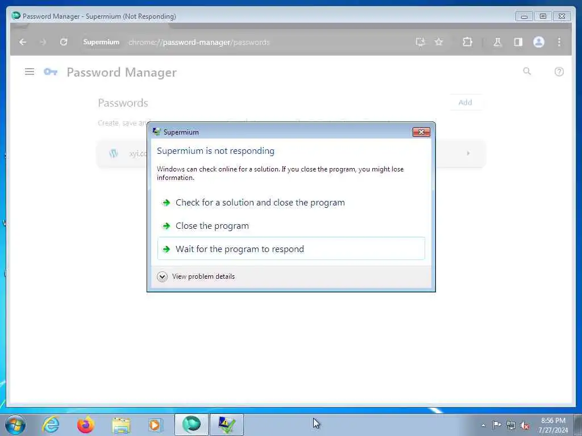Toggle the browser side panel icon
The width and height of the screenshot is (582, 436).
(x=518, y=42)
